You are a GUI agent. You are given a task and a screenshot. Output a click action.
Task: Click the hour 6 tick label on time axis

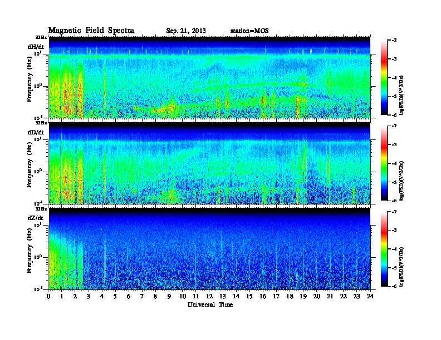pos(129,297)
